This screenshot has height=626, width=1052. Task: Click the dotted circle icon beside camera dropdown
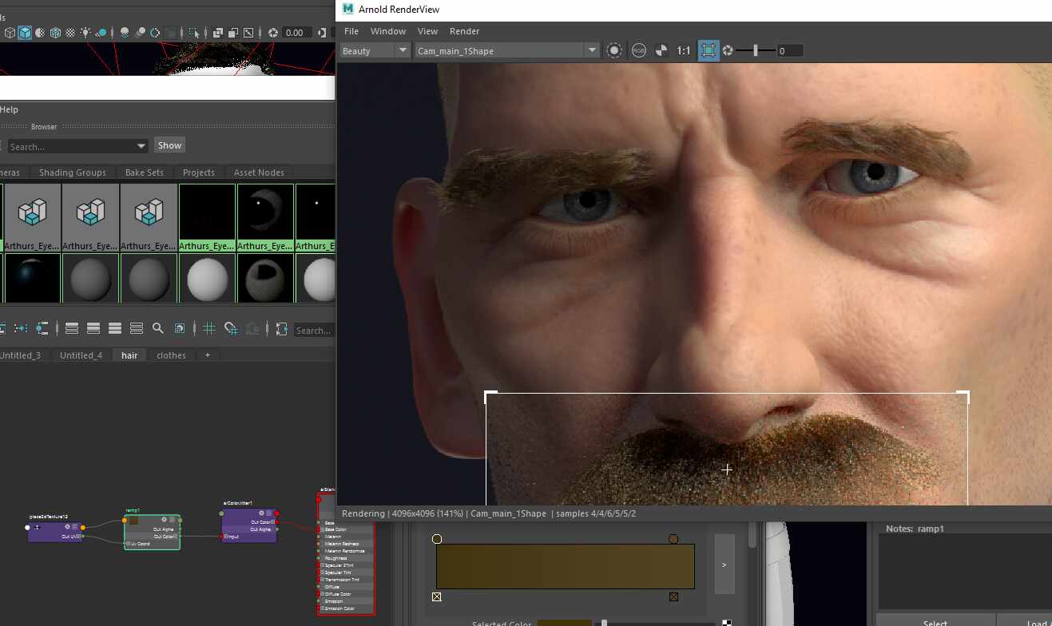(613, 50)
